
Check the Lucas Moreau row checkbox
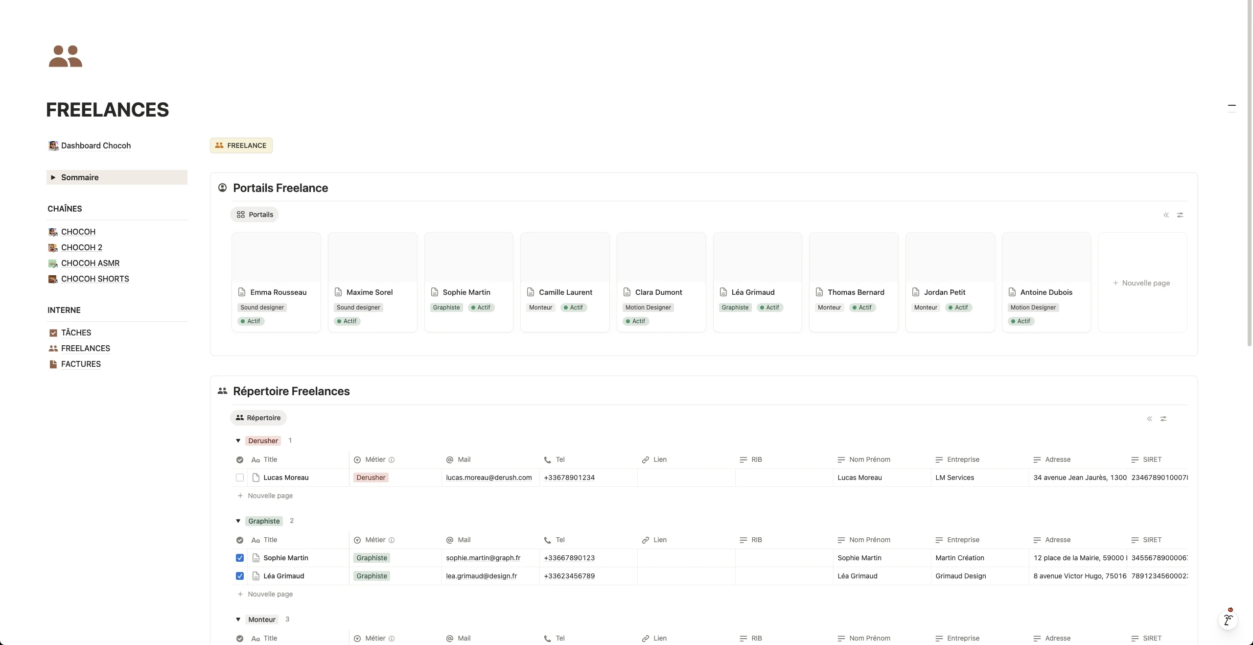(x=239, y=478)
